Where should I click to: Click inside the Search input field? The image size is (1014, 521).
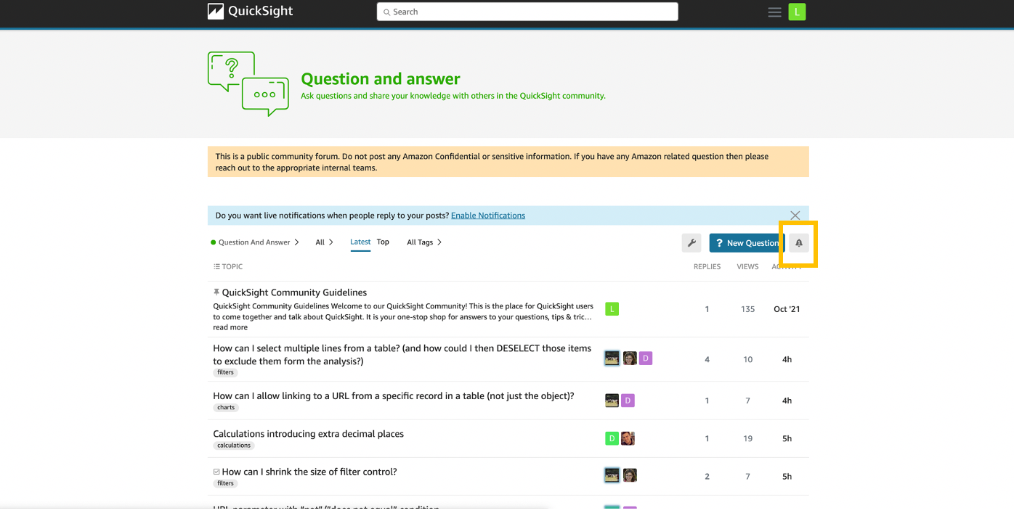pos(527,12)
